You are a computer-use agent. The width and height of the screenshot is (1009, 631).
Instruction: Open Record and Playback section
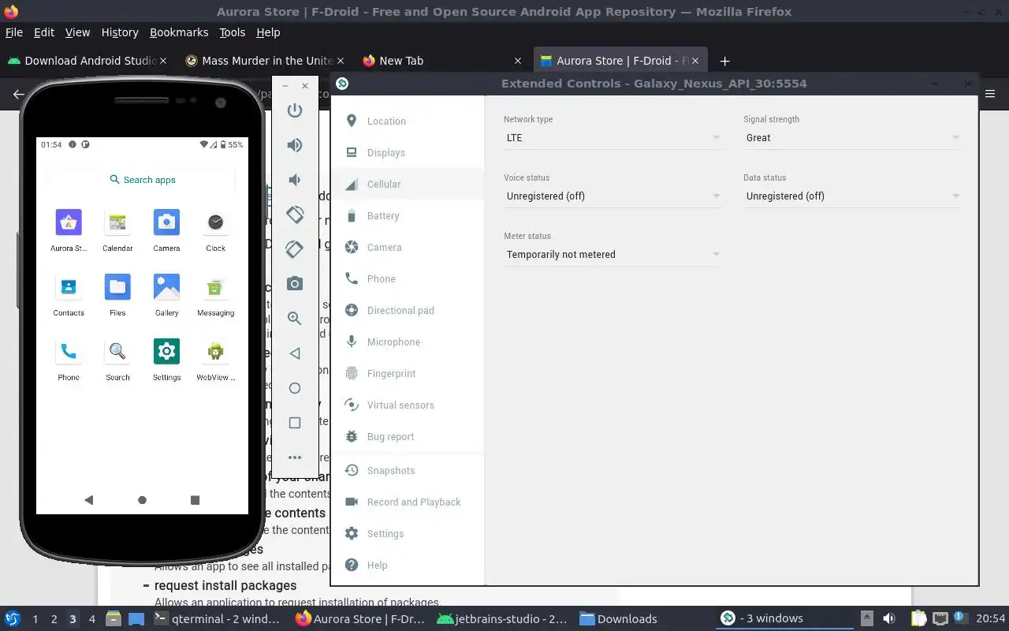[408, 502]
